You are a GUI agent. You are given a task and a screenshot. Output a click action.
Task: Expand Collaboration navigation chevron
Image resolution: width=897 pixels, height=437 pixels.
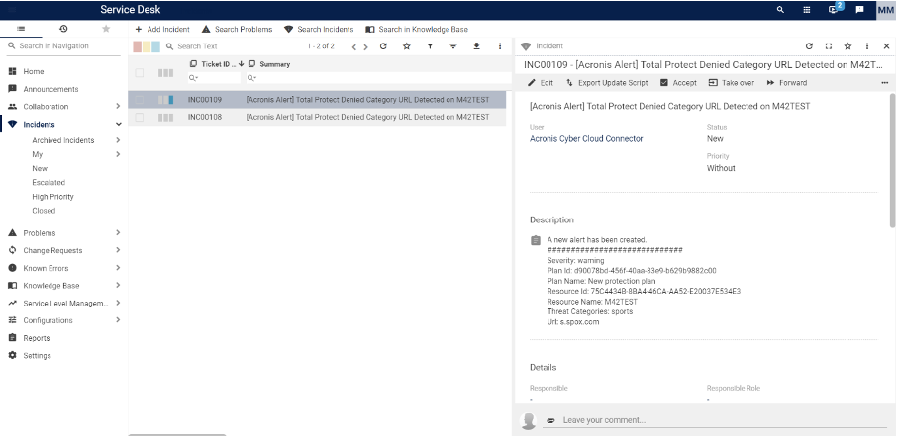118,106
